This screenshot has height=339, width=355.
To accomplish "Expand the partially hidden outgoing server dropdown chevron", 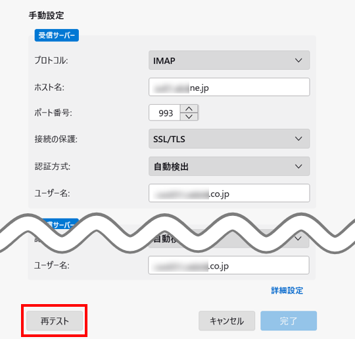I will (298, 238).
